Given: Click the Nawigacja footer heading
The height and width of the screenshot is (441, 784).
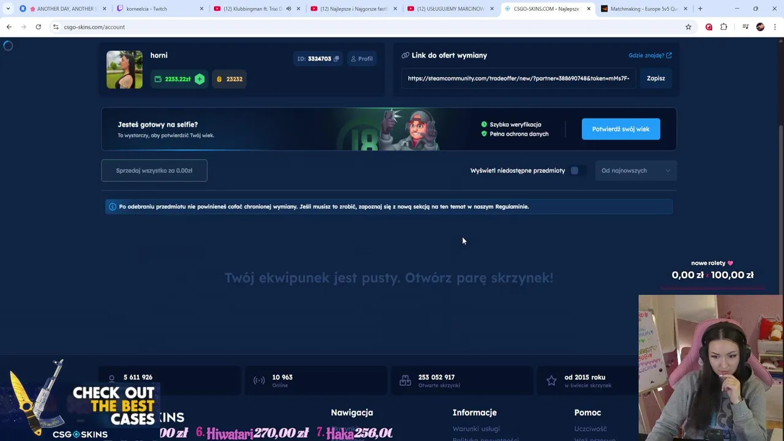Looking at the screenshot, I should tap(352, 413).
